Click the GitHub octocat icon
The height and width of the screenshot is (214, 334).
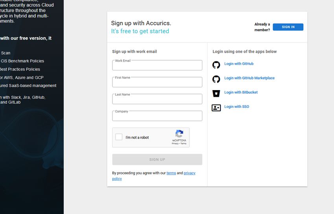[x=216, y=65]
